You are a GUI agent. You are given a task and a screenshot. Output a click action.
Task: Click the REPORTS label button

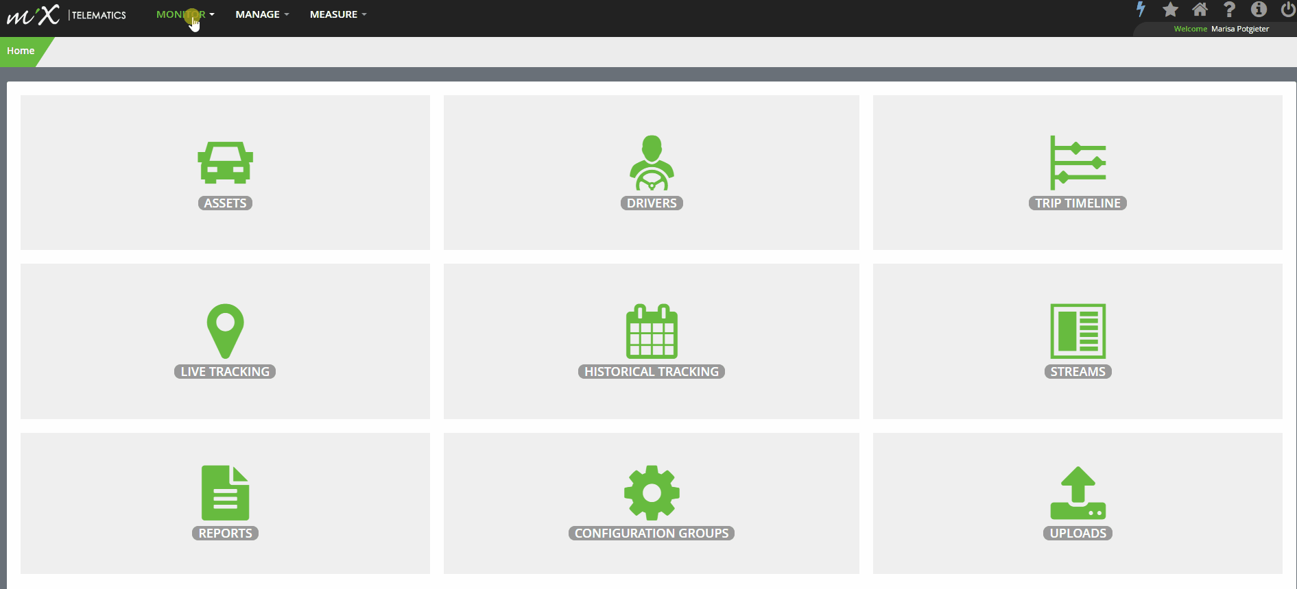[225, 534]
